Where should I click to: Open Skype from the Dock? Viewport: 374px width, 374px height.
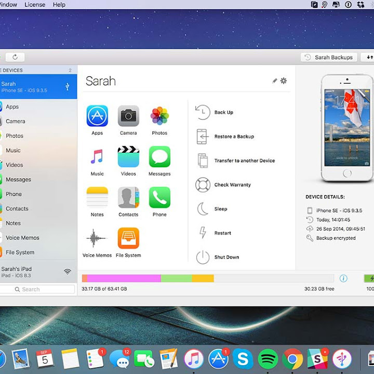(x=243, y=358)
